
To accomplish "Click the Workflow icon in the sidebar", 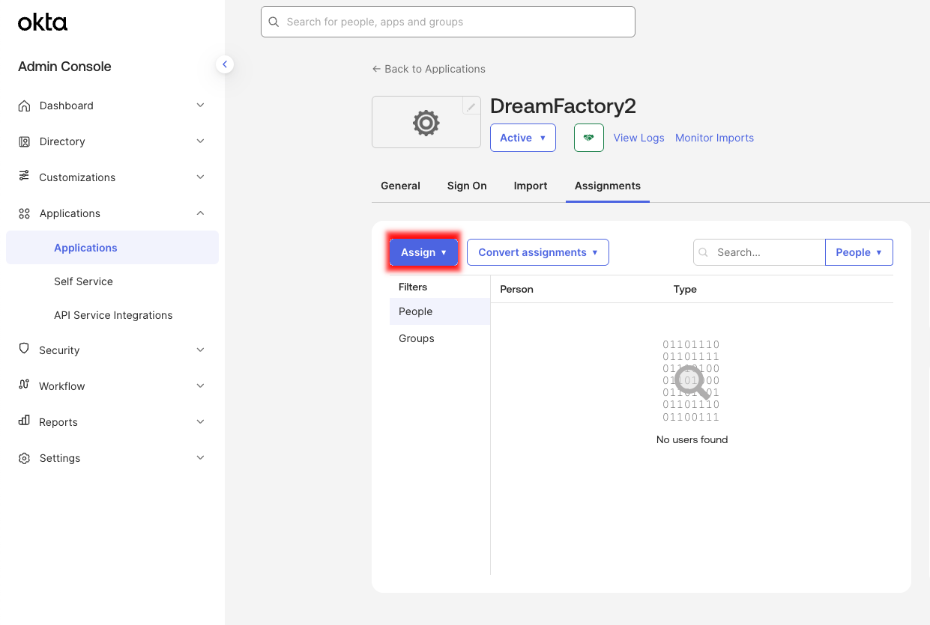I will click(x=23, y=385).
